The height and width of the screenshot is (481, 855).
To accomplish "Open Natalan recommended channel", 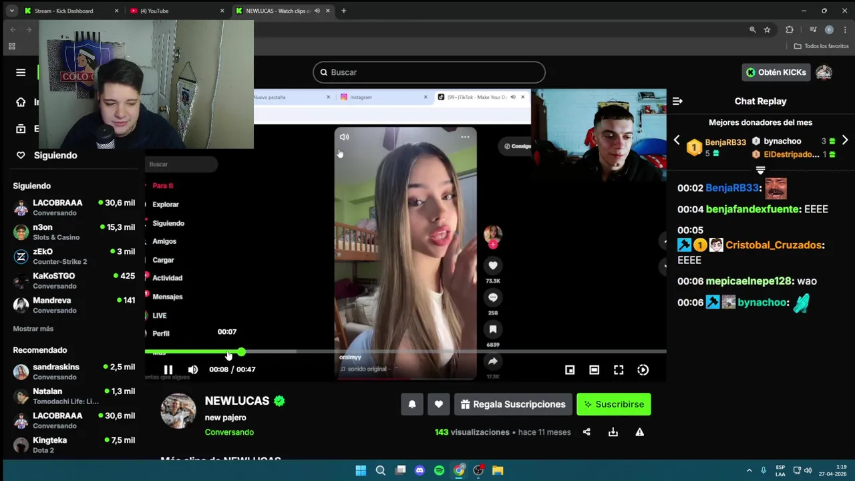I will (x=73, y=396).
